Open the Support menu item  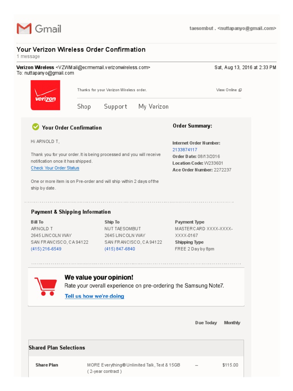tap(115, 107)
